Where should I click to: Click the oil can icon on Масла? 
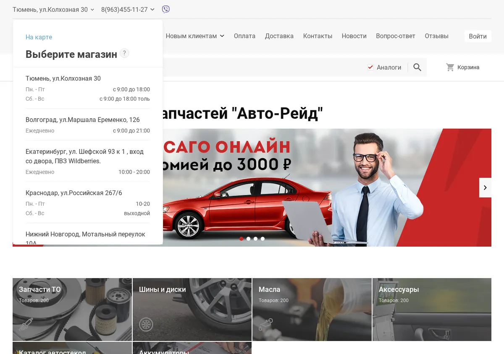[266, 324]
